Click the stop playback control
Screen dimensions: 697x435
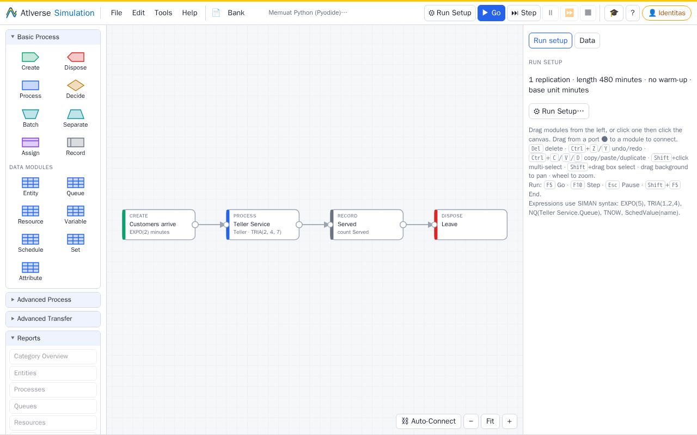point(588,13)
